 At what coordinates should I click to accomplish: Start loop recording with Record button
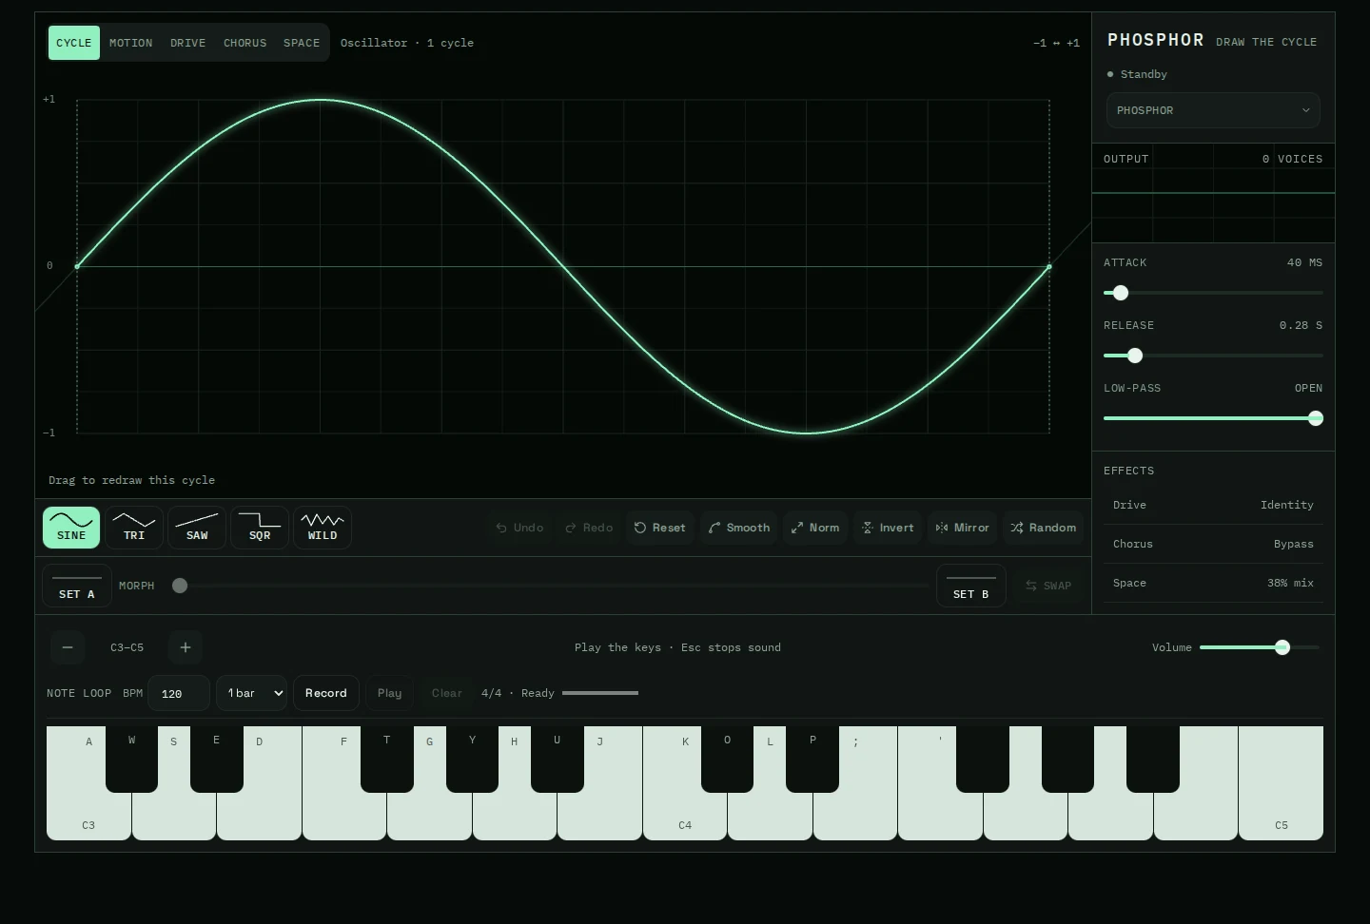coord(326,693)
